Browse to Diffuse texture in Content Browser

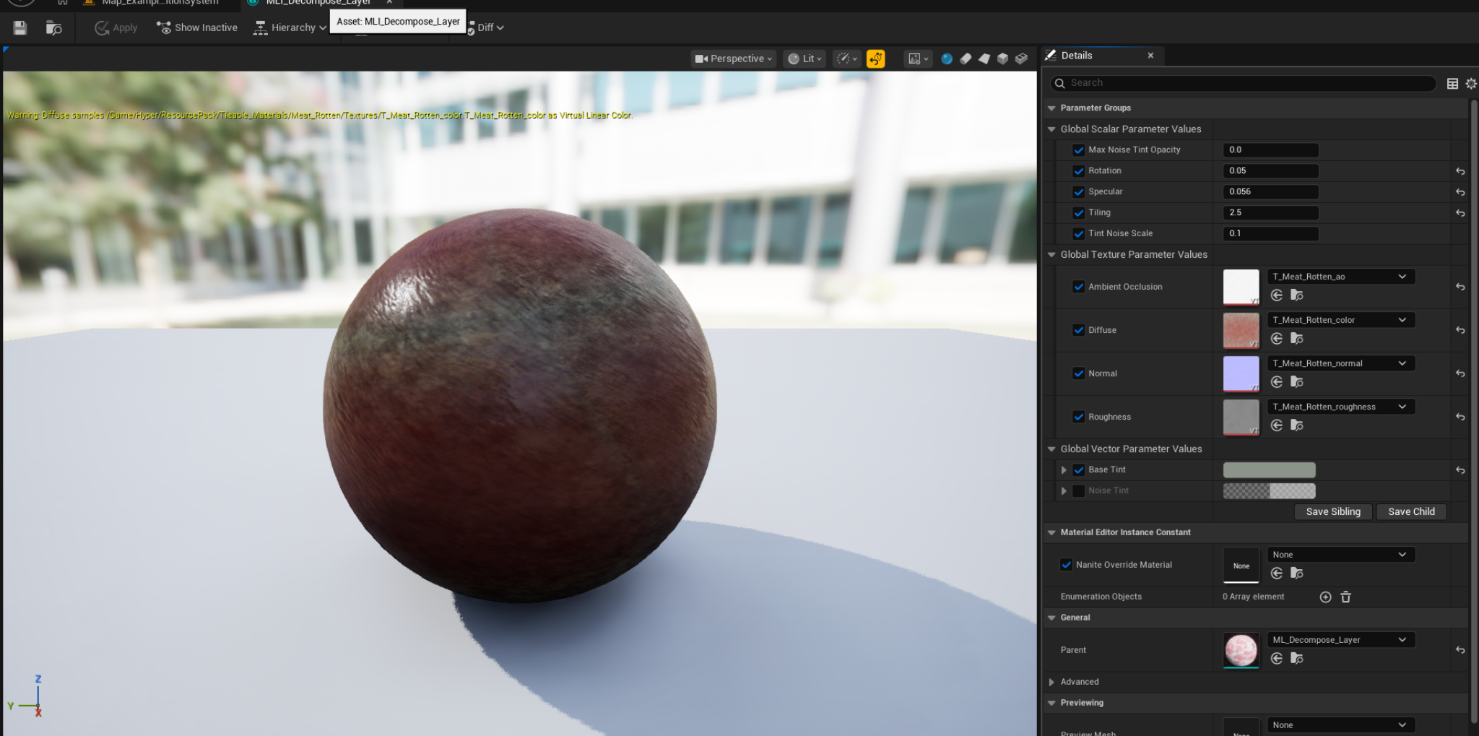pos(1297,338)
